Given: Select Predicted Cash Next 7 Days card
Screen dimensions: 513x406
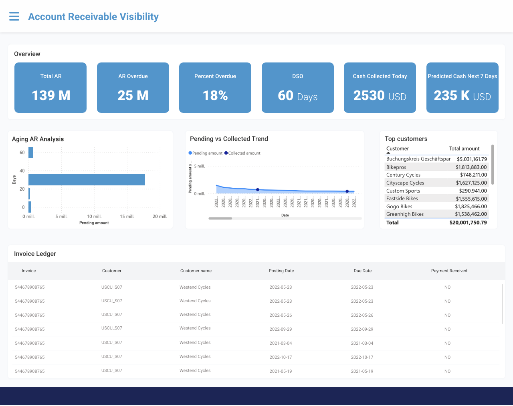Looking at the screenshot, I should click(462, 88).
